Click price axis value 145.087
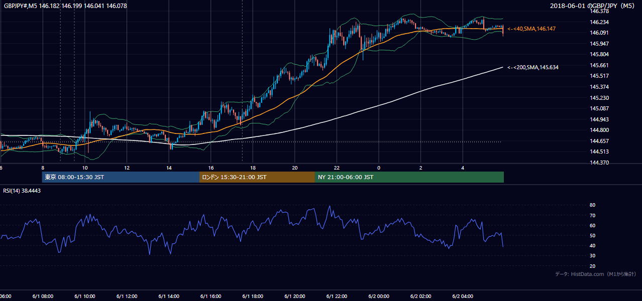Image resolution: width=642 pixels, height=301 pixels. click(599, 108)
